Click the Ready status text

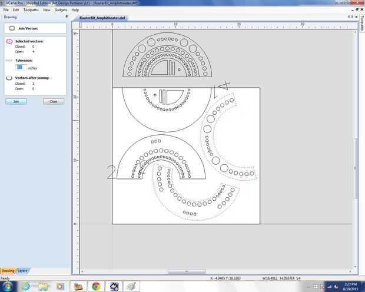click(x=5, y=278)
